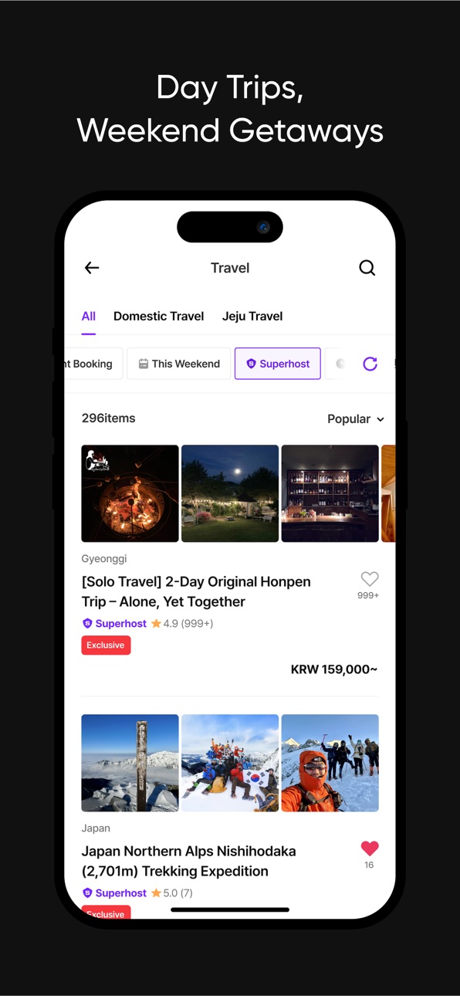This screenshot has height=996, width=460.
Task: Open the Solo Travel 2-Day Honpen Trip title
Action: click(x=196, y=592)
